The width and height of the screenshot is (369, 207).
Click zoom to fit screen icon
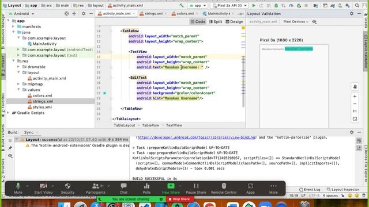355,119
